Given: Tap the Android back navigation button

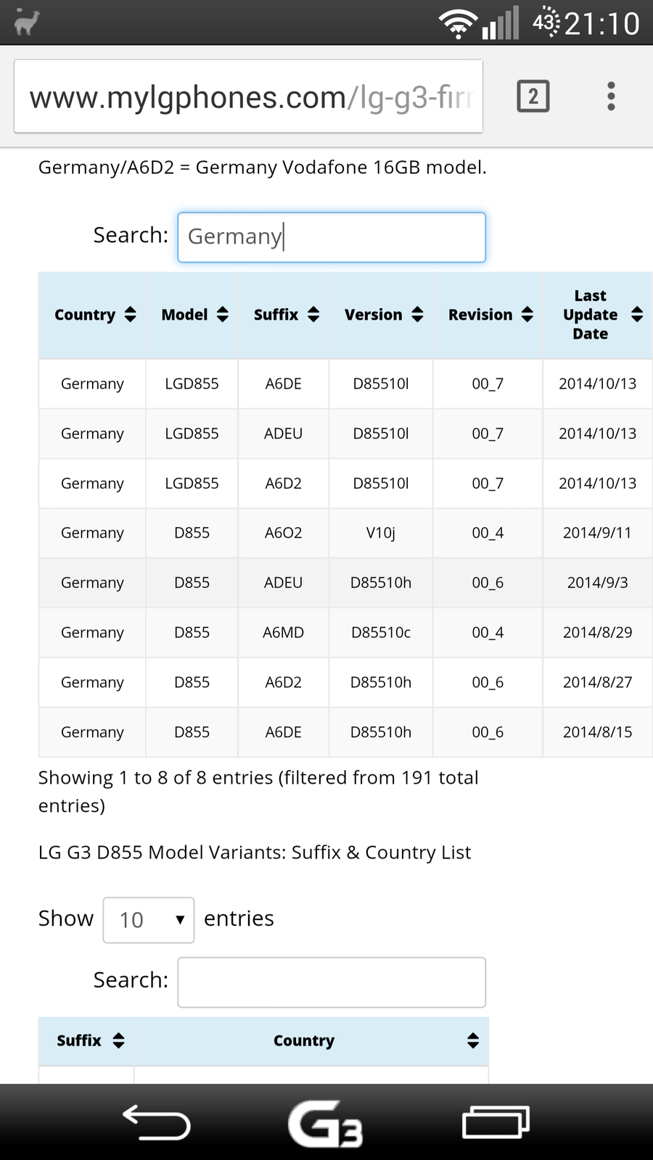Looking at the screenshot, I should pyautogui.click(x=157, y=1122).
